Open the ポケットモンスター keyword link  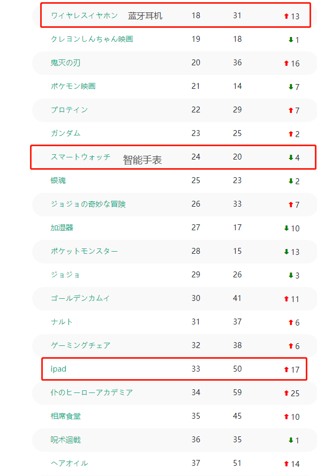[x=84, y=251]
